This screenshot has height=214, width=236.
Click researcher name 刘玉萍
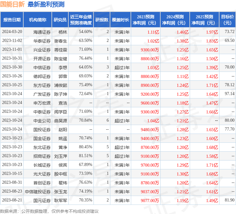pyautogui.click(x=61, y=156)
